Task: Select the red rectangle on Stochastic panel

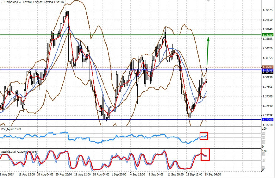Action: tap(205, 154)
